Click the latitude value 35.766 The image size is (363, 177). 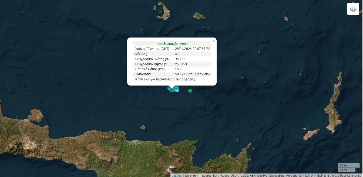click(180, 59)
